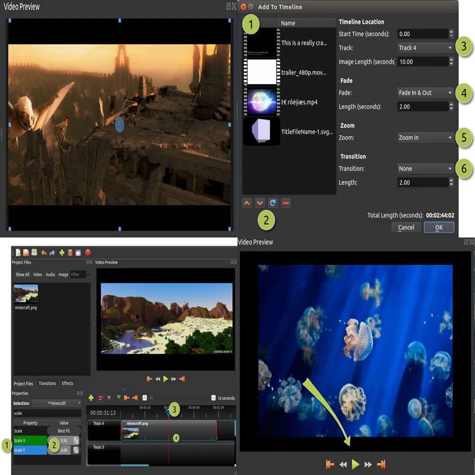
Task: Switch to the Transitions tab
Action: tap(47, 383)
